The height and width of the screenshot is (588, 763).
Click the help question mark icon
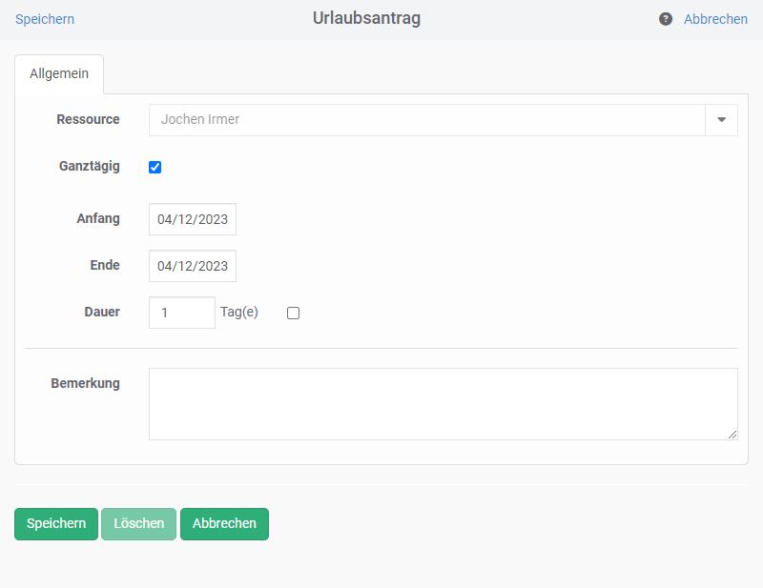point(666,19)
